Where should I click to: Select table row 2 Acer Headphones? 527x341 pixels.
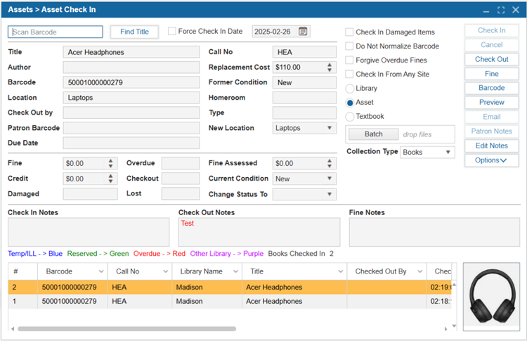(x=230, y=287)
